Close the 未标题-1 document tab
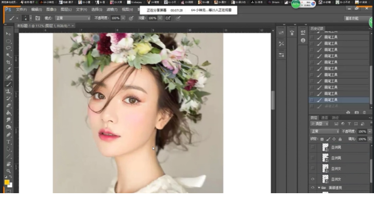Viewport: 374px width, 203px height. pos(73,26)
